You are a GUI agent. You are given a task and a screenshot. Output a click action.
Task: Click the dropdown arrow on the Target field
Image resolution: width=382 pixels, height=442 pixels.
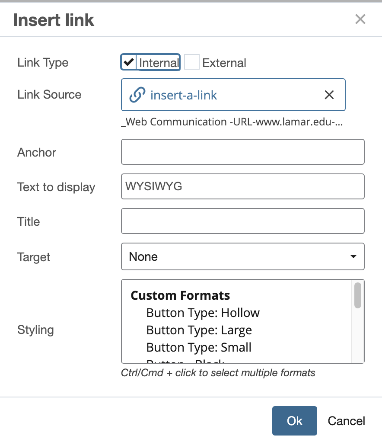click(353, 256)
